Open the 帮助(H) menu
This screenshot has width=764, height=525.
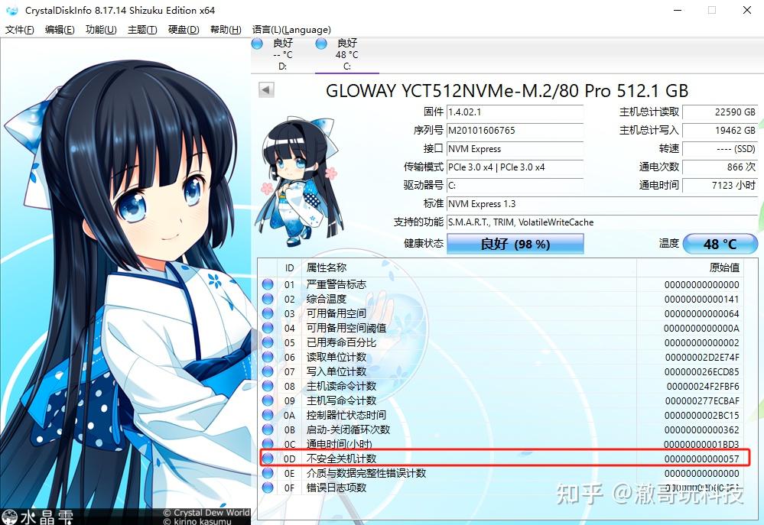click(226, 30)
